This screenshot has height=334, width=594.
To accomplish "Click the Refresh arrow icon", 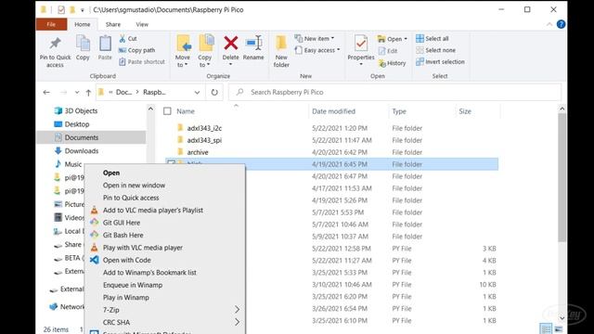I will coord(214,92).
